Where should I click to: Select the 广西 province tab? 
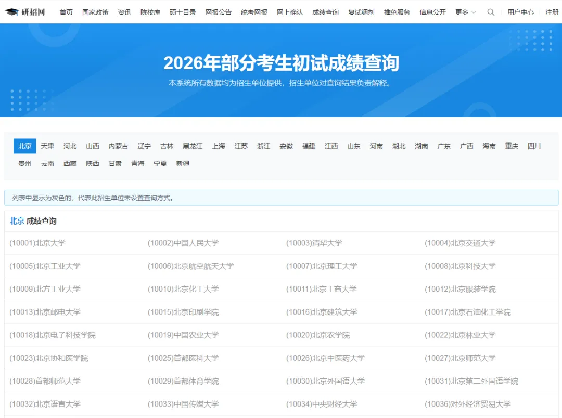coord(467,146)
